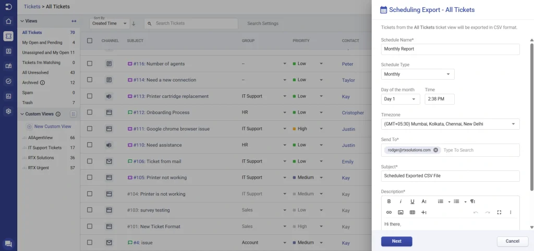Apply underline formatting in the description editor
Image resolution: width=534 pixels, height=251 pixels.
click(412, 202)
